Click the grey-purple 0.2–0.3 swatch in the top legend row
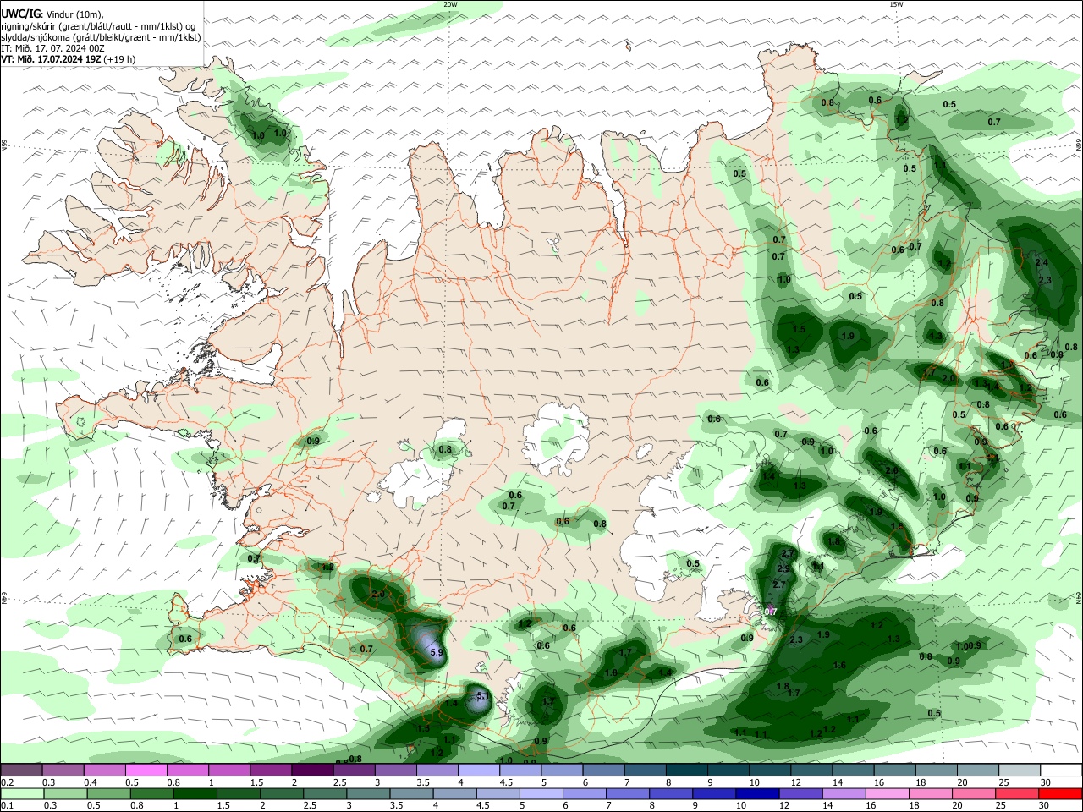1083x812 pixels. [x=21, y=771]
